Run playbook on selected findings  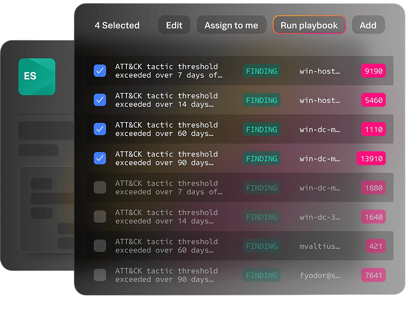pyautogui.click(x=309, y=25)
